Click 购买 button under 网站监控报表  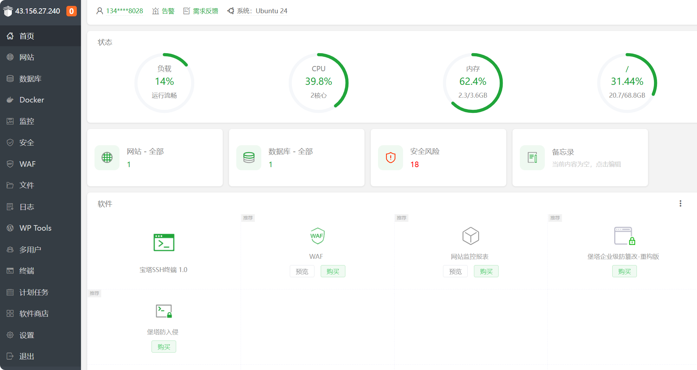(486, 271)
